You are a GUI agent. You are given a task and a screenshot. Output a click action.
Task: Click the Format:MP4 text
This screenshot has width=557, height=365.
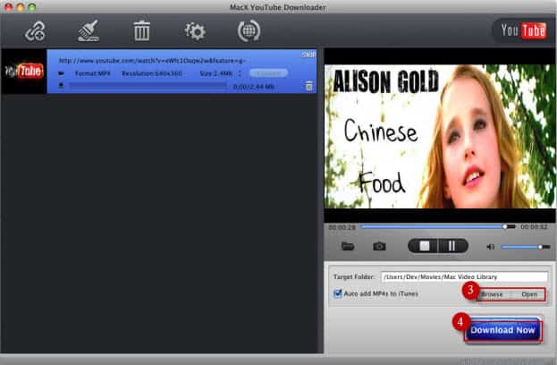[x=93, y=73]
